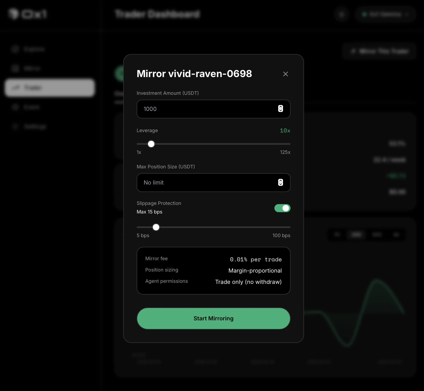Click the blurred logo in sidebar
This screenshot has height=391, width=424.
(x=27, y=14)
